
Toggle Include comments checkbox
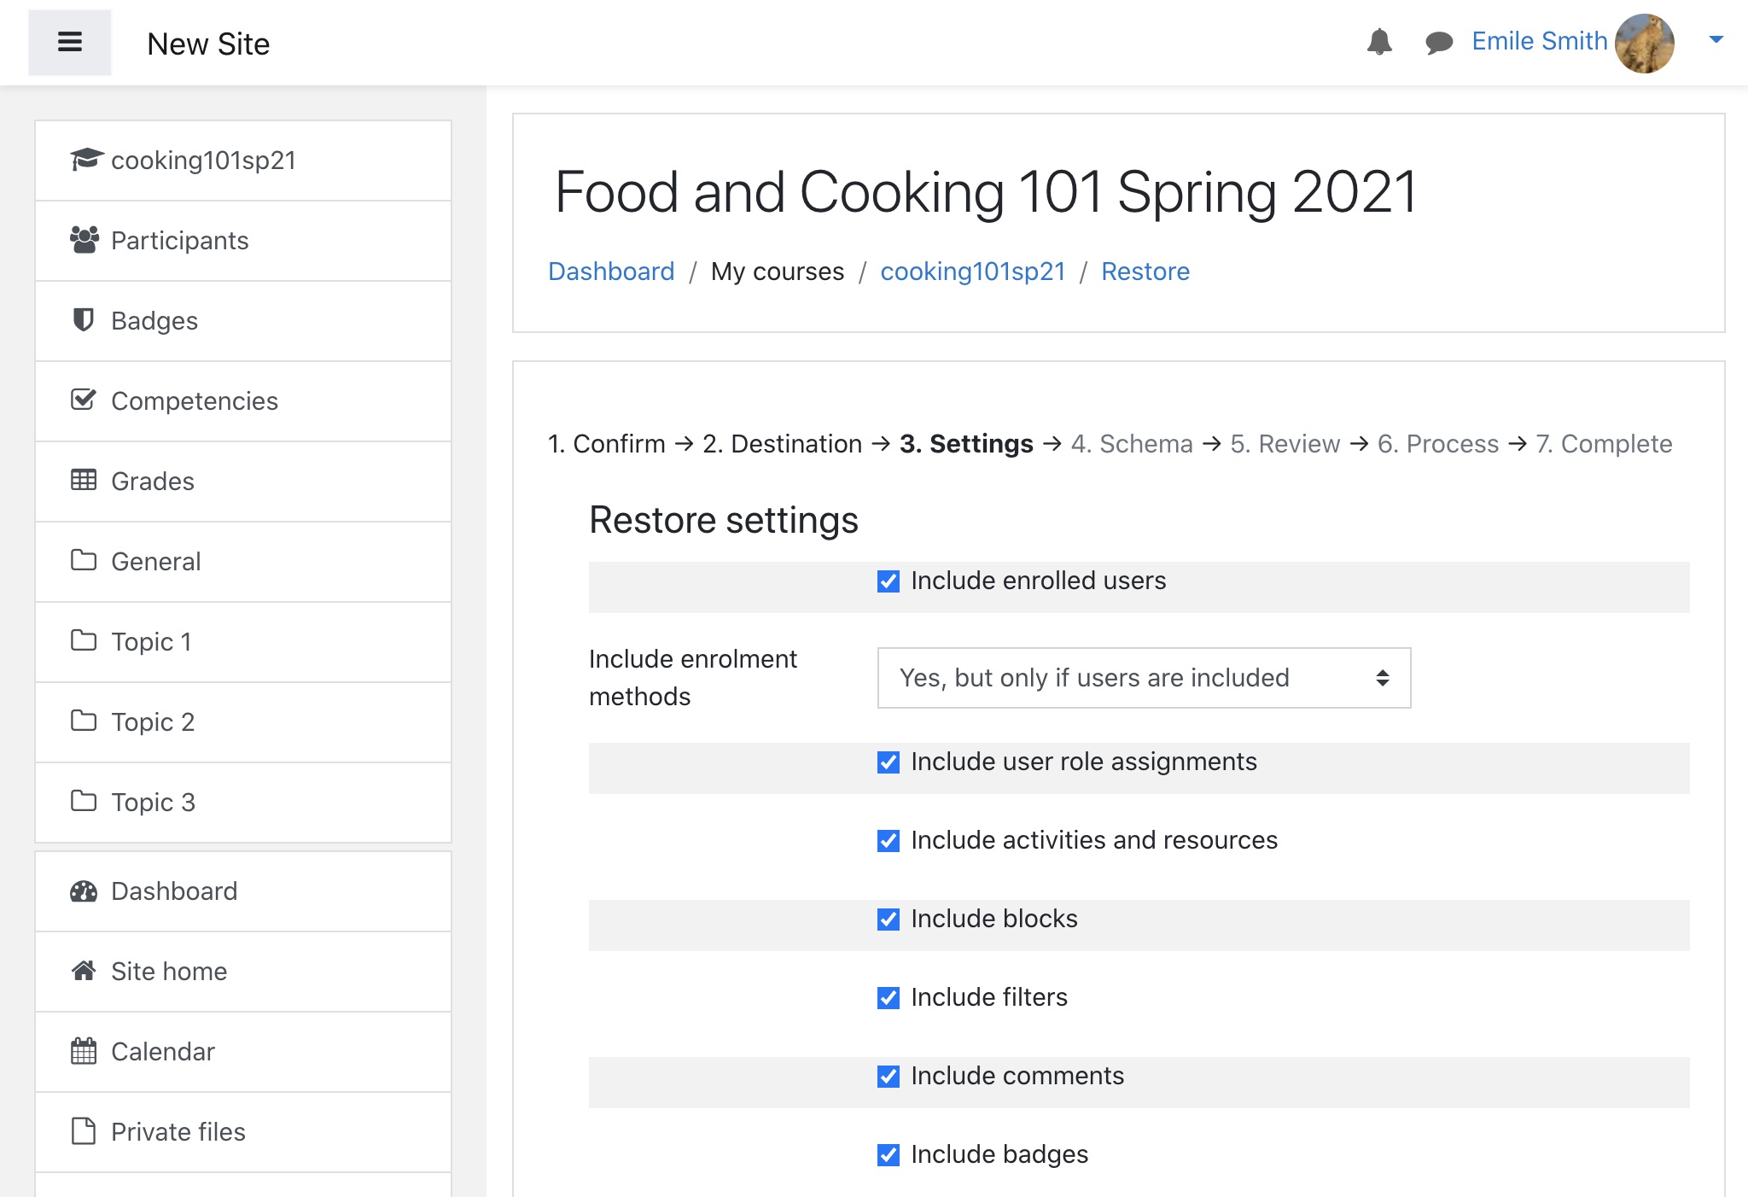(889, 1077)
